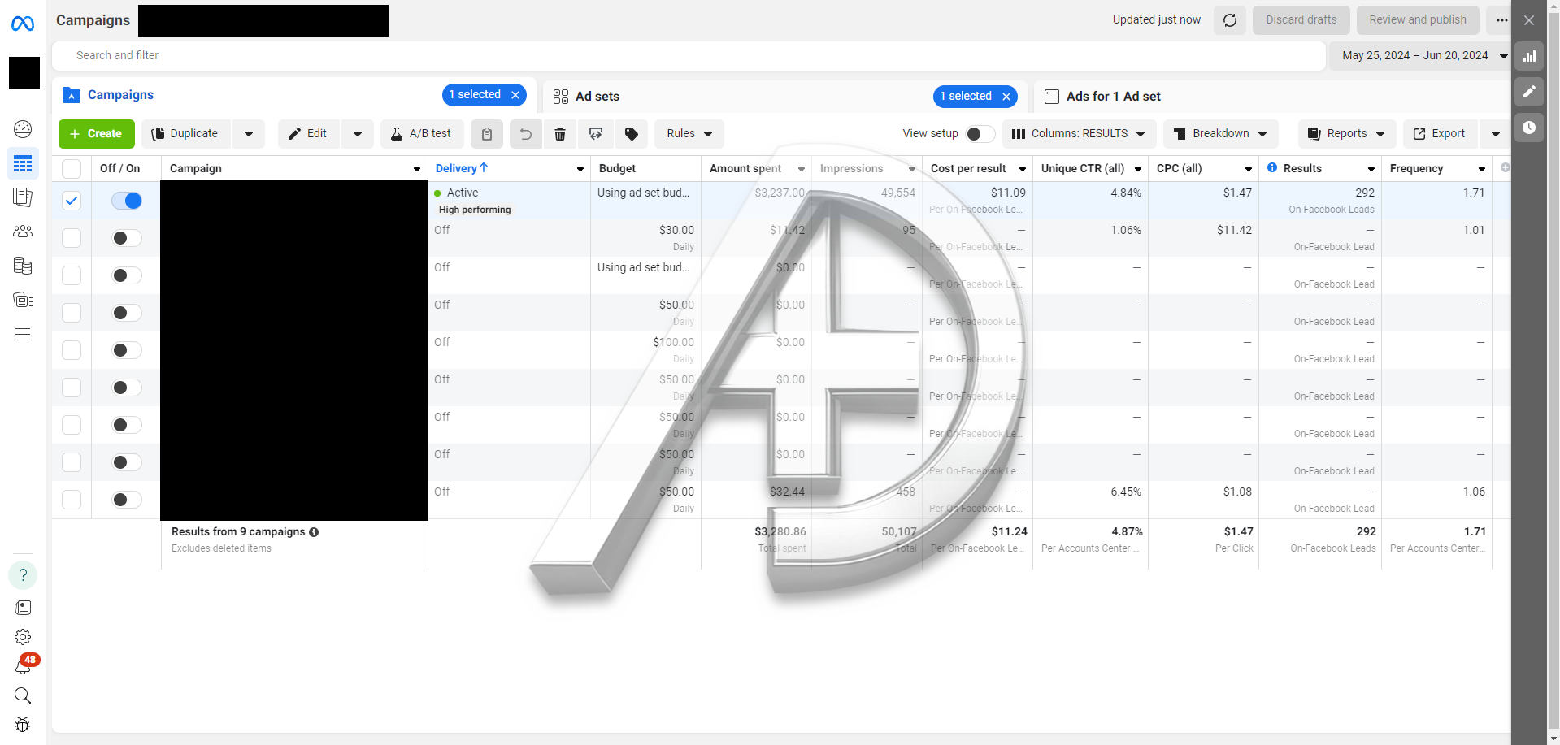Click the green Create button
This screenshot has height=745, width=1560.
(97, 134)
